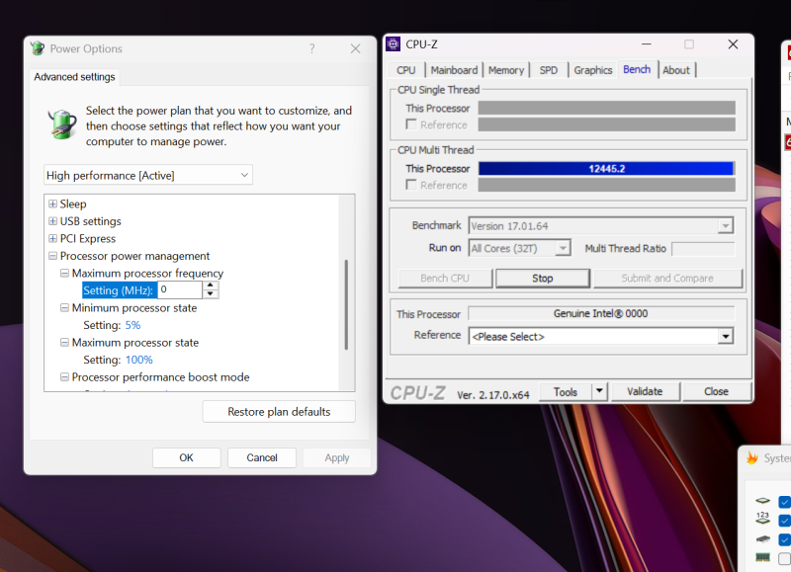The image size is (791, 572).
Task: Click the Single Thread This Processor bar
Action: click(x=606, y=108)
